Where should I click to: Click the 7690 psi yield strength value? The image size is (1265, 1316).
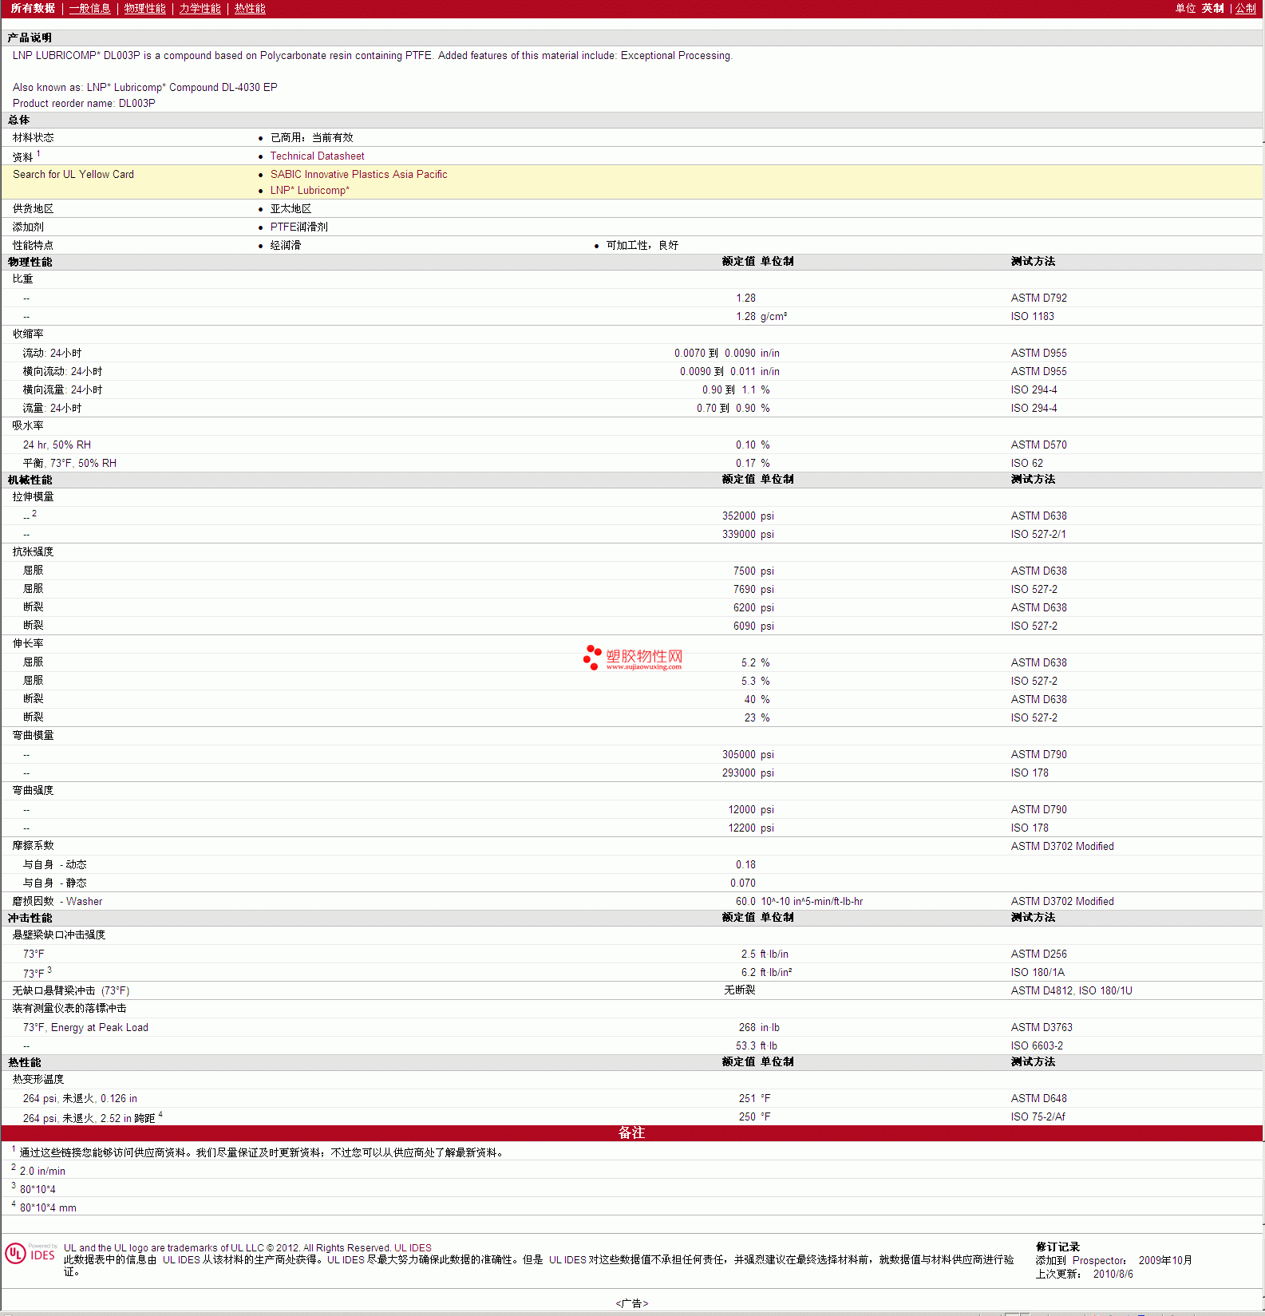[x=753, y=590]
